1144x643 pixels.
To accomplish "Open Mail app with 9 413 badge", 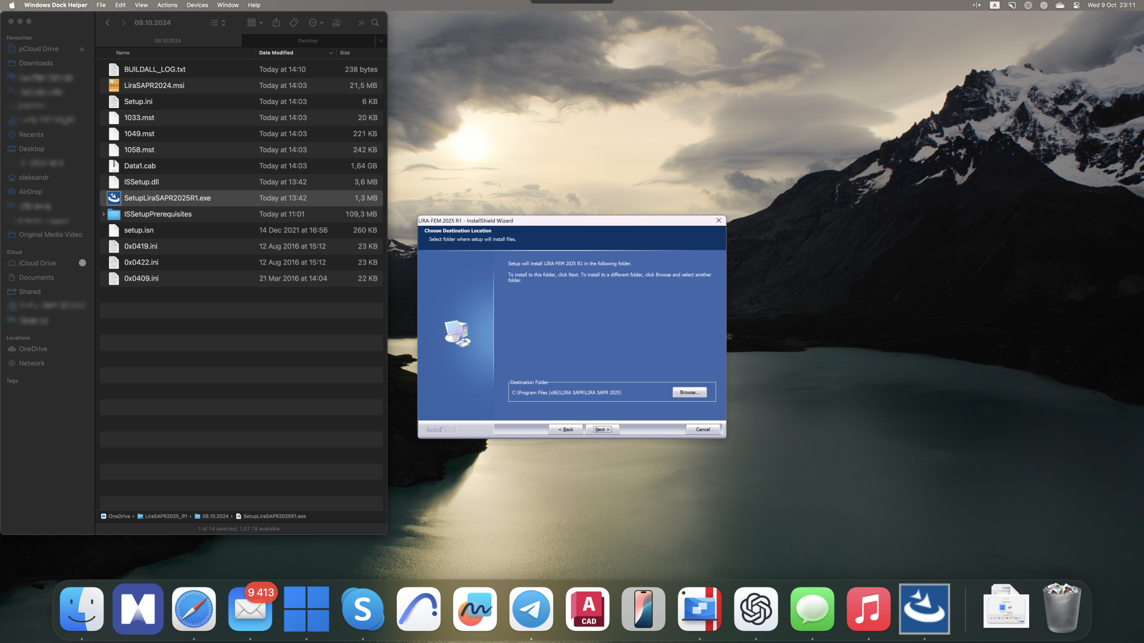I will (250, 609).
